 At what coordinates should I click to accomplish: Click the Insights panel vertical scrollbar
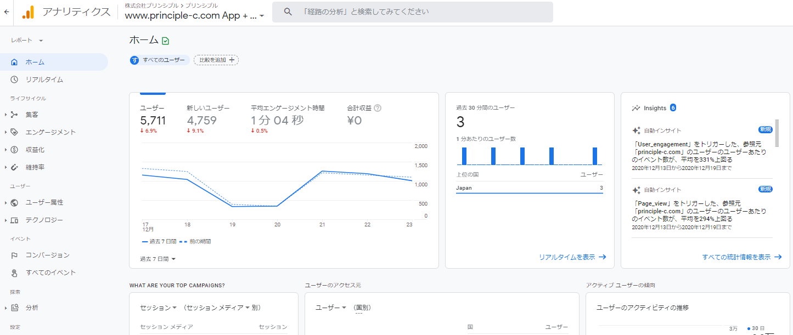(x=777, y=133)
